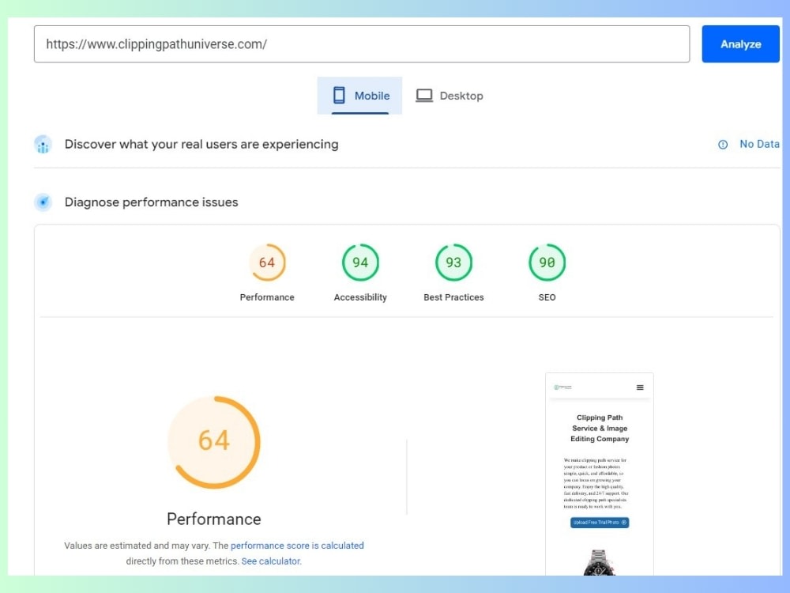Select the 90 SEO score gauge
This screenshot has height=593, width=790.
[547, 263]
